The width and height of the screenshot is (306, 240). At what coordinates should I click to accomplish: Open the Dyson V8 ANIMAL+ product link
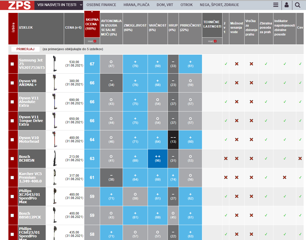[x=28, y=83]
